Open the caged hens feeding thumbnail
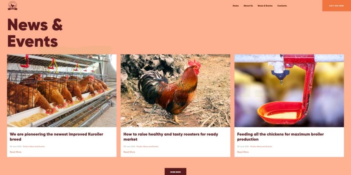Viewport: 351px width, 175px height. point(62,91)
